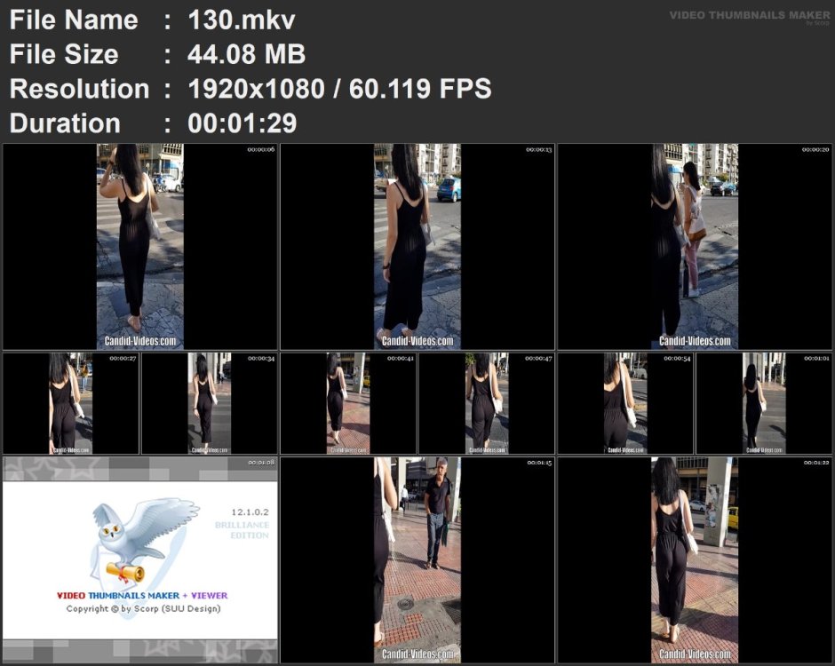This screenshot has height=666, width=835.
Task: Select the small thumbnail at 00:00:34
Action: pos(210,403)
